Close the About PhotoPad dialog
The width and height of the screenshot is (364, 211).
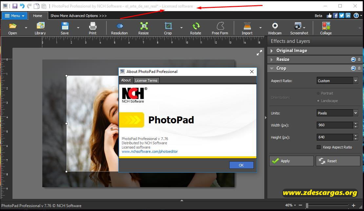252,72
